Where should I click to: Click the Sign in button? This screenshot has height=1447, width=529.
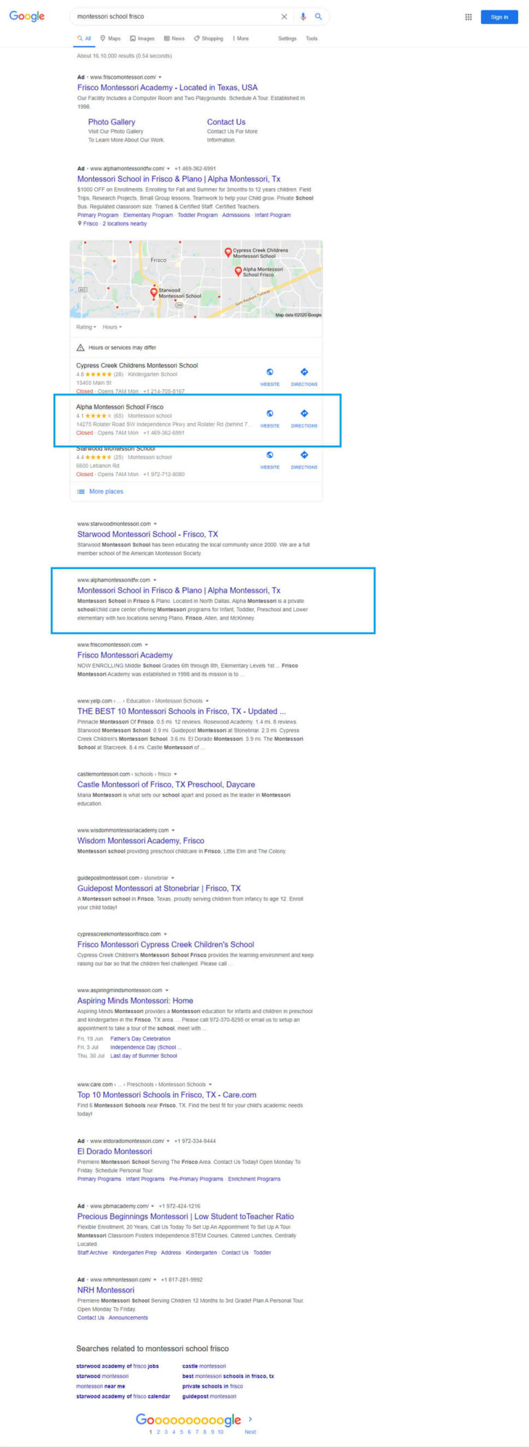coord(499,17)
